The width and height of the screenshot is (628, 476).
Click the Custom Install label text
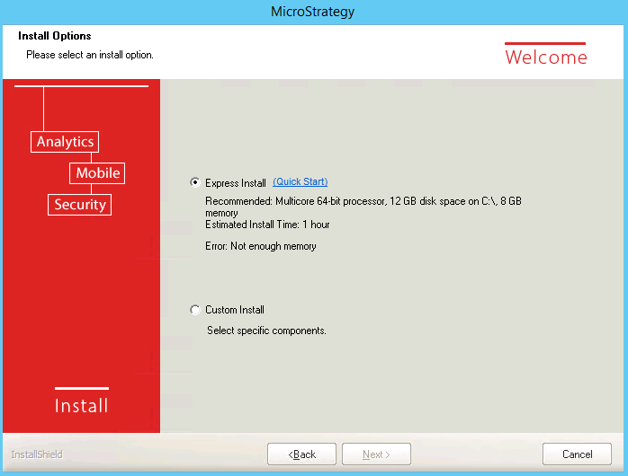[x=234, y=310]
